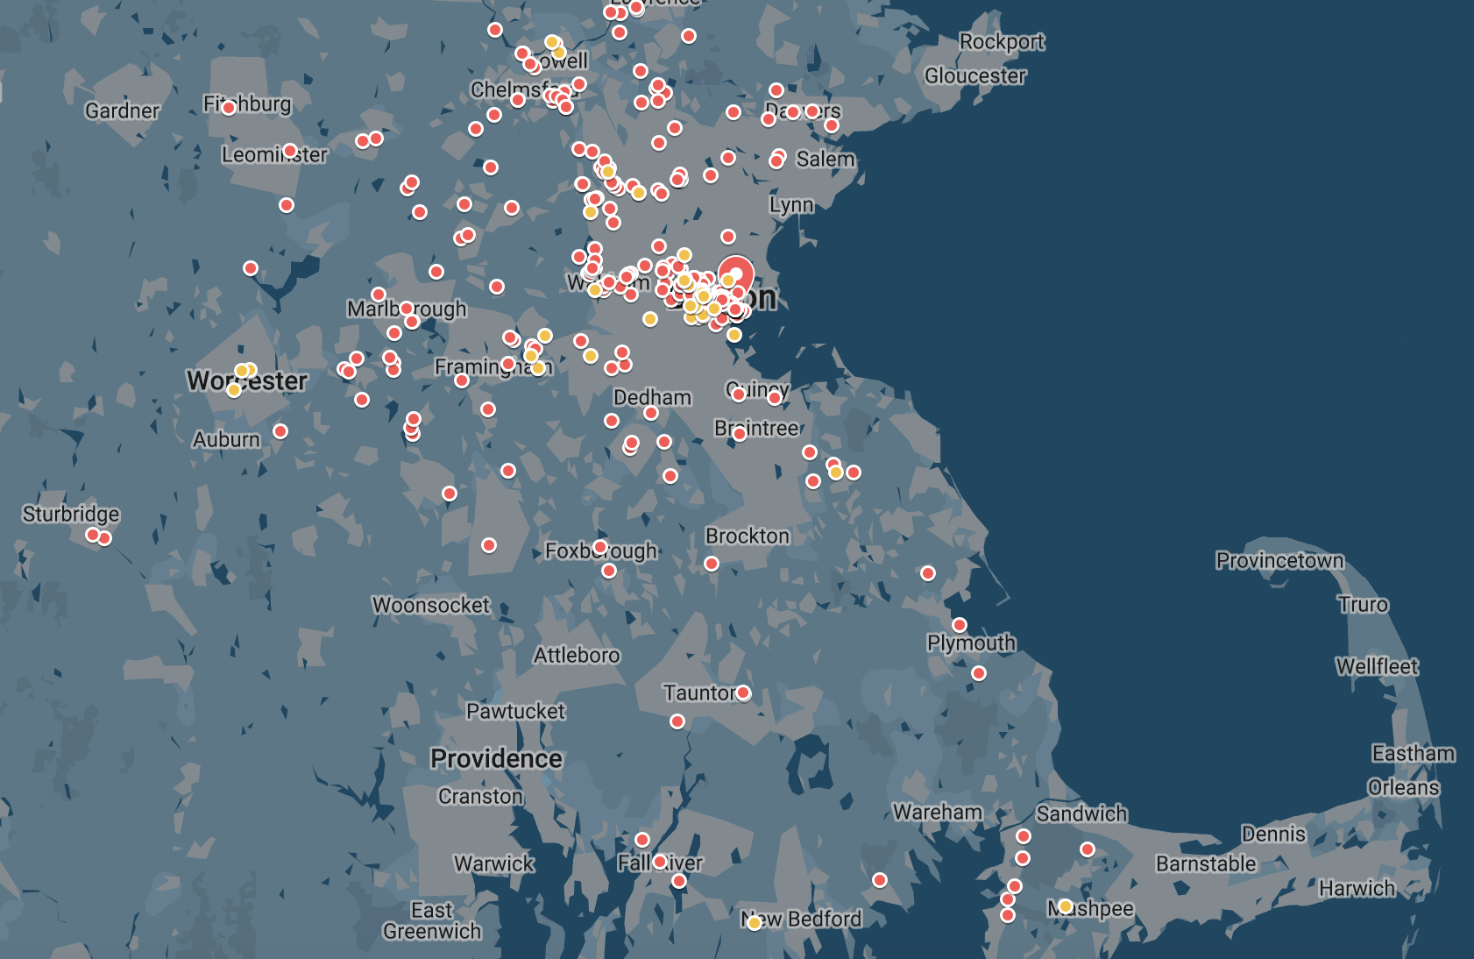Click red marker between Sandwich and Barnstable
The height and width of the screenshot is (959, 1474).
1088,849
